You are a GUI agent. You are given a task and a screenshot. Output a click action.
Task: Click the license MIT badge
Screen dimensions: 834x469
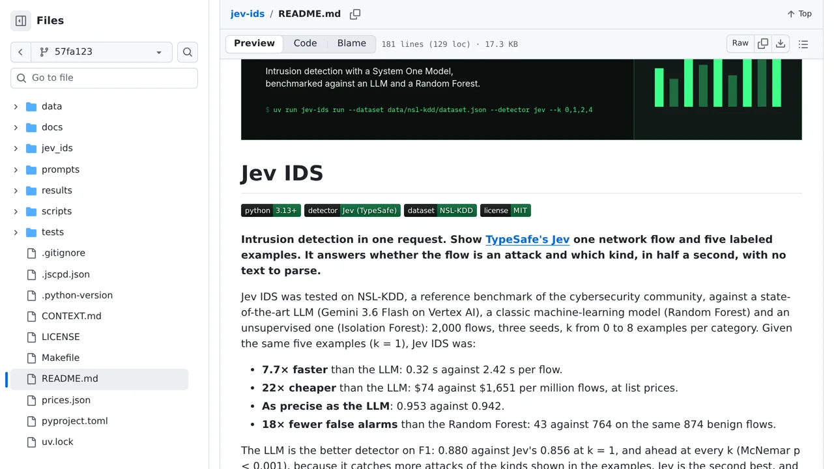506,210
